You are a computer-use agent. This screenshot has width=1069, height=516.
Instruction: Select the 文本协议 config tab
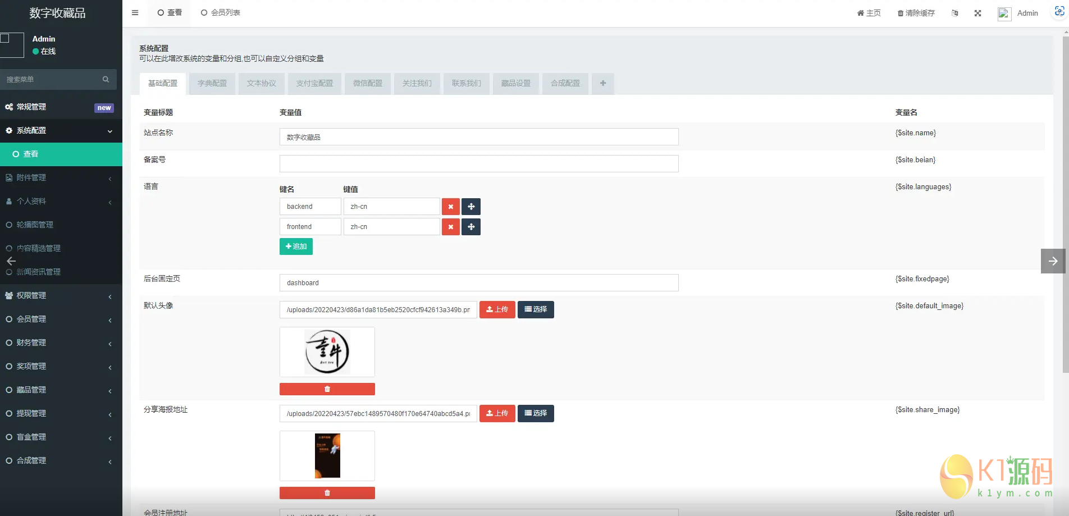point(262,84)
